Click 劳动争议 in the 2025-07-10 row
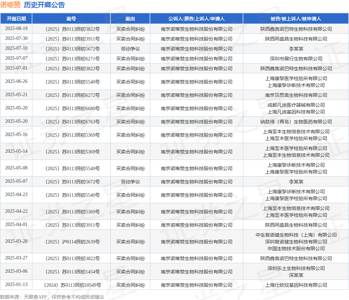 tap(131, 49)
